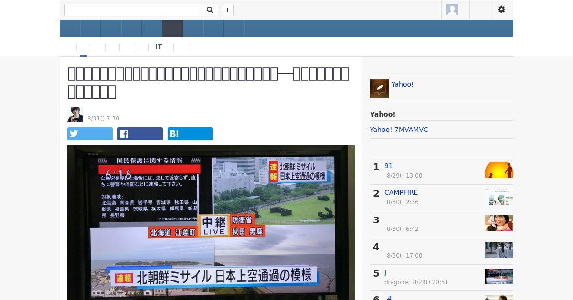Click the smiling woman ranking thumbnail
This screenshot has width=573, height=300.
pos(499,223)
